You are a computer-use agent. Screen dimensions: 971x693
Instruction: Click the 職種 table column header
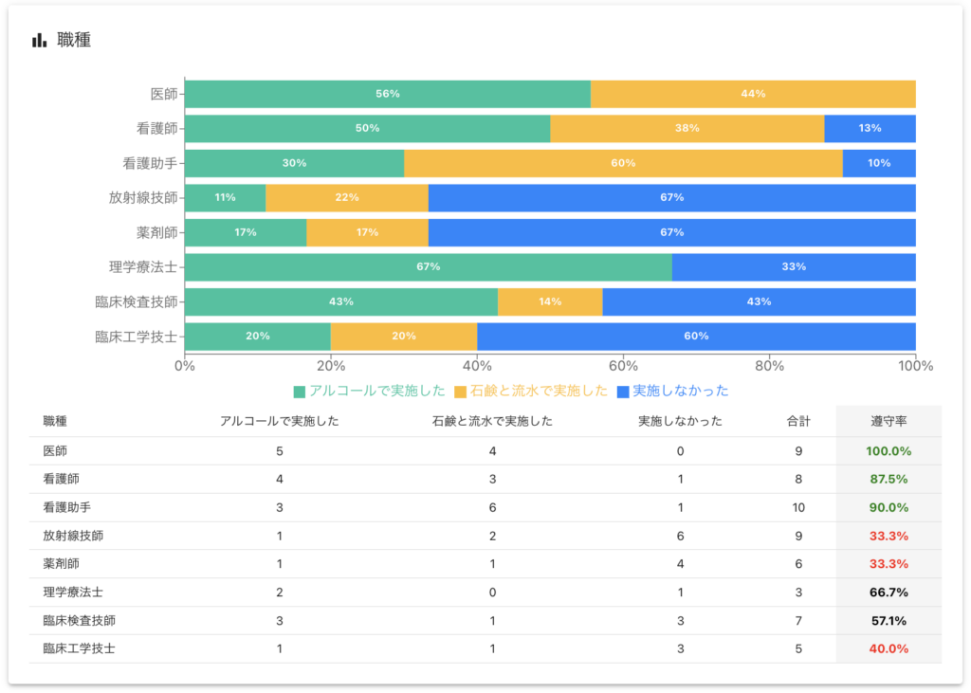pyautogui.click(x=55, y=421)
